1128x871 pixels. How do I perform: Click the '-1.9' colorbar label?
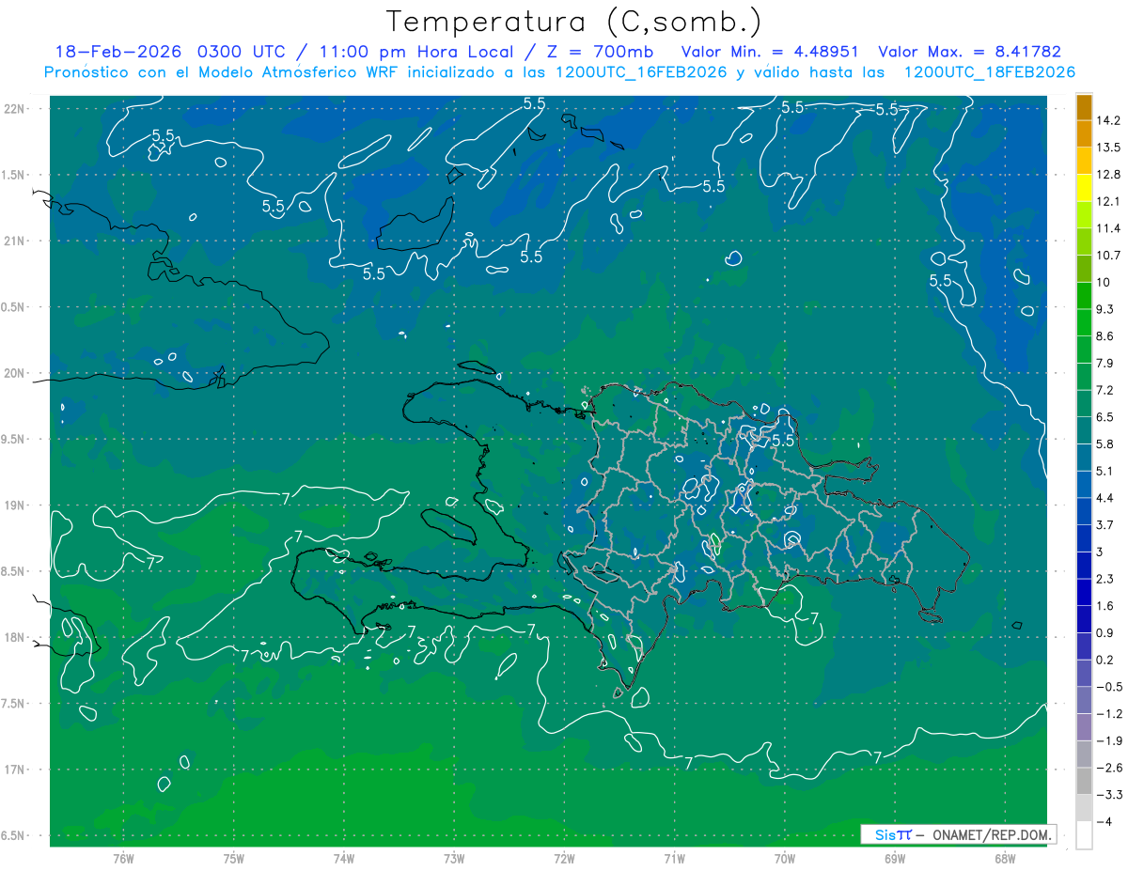[x=1108, y=741]
